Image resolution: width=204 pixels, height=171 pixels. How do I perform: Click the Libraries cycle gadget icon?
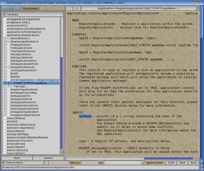(4, 15)
